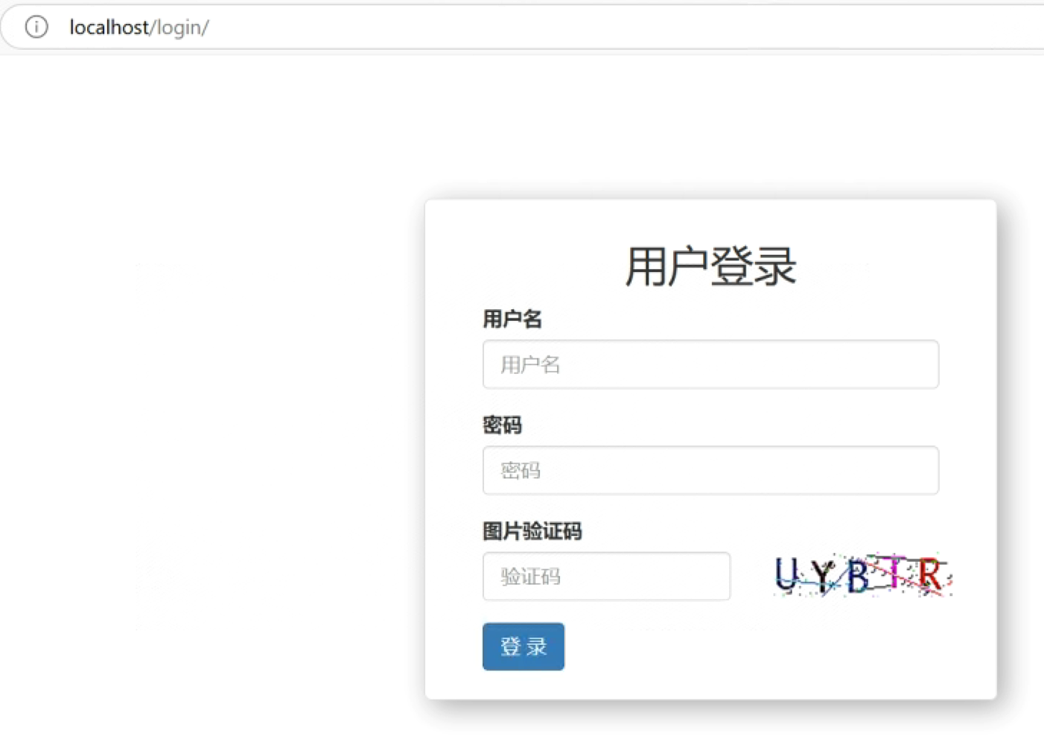1044x736 pixels.
Task: Click the 用户名 placeholder text inside the field
Action: (530, 364)
